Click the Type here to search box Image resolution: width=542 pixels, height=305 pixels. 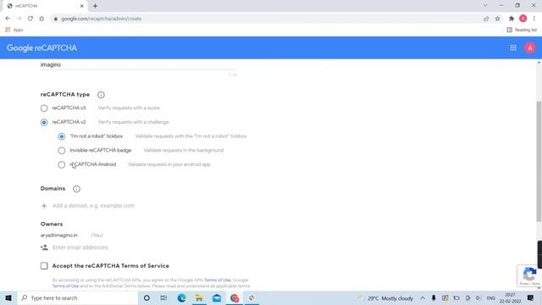(x=77, y=297)
